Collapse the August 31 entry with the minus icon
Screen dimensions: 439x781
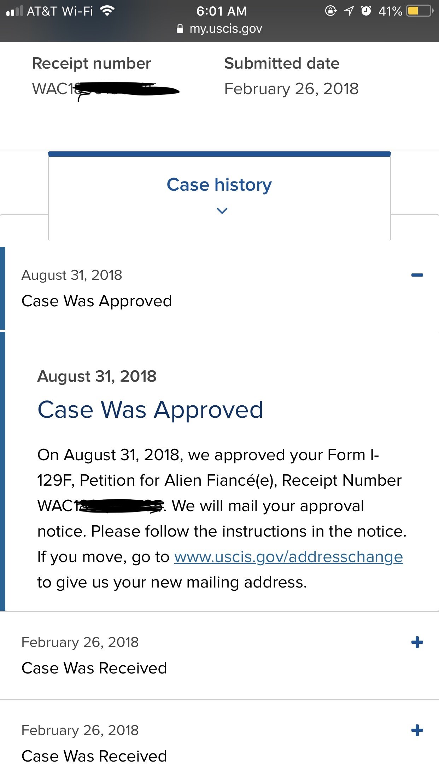pyautogui.click(x=417, y=275)
